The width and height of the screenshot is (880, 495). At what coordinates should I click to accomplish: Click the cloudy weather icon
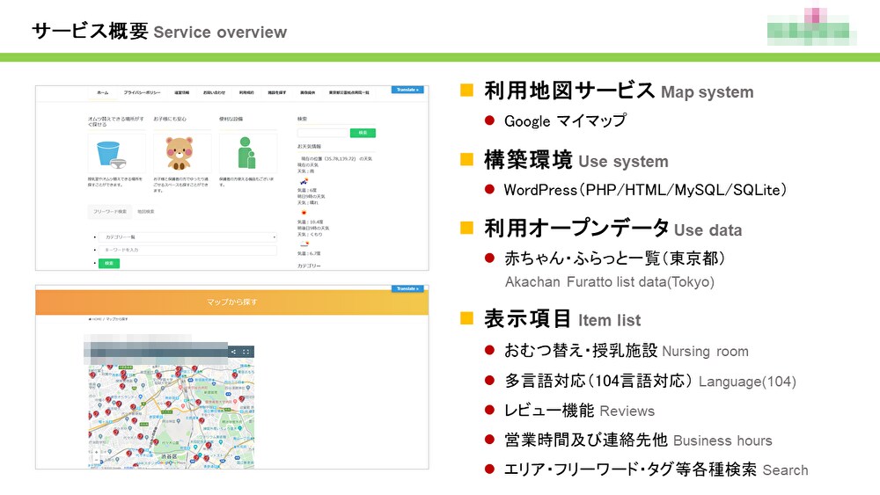(x=304, y=244)
